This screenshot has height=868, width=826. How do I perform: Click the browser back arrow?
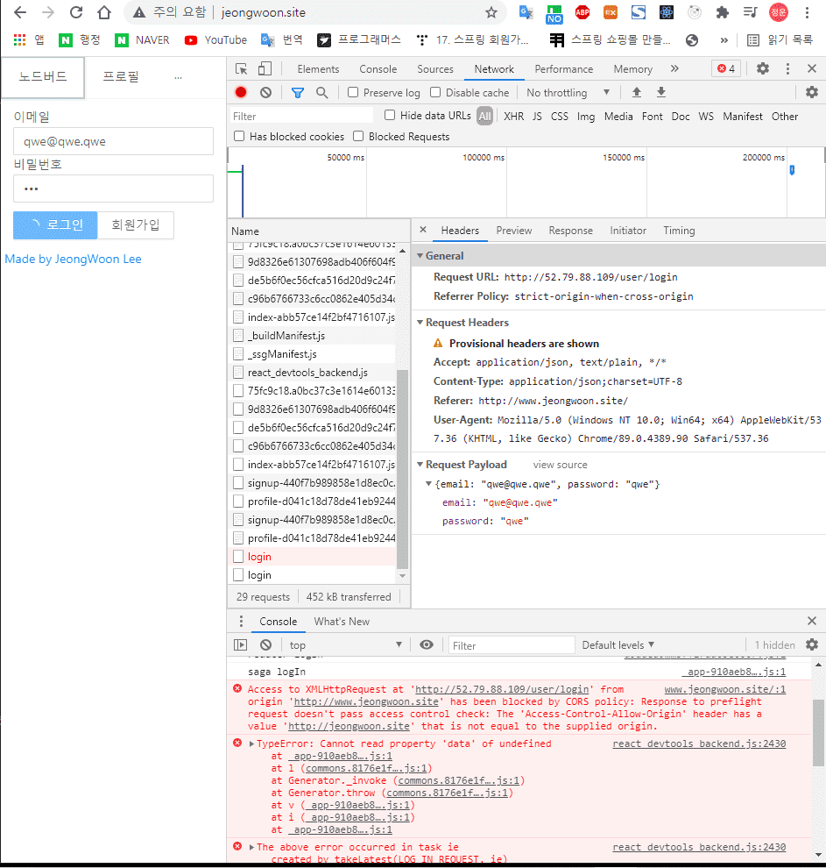click(x=19, y=12)
